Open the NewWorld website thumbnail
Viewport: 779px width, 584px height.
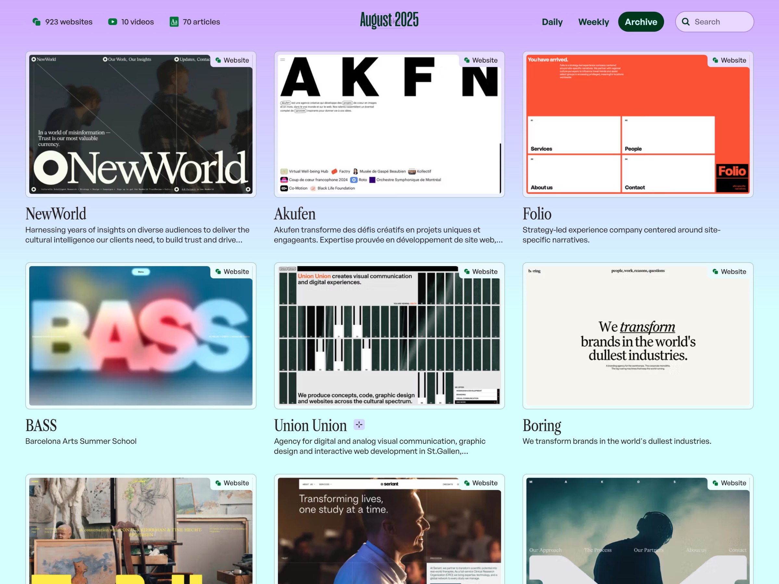coord(141,124)
